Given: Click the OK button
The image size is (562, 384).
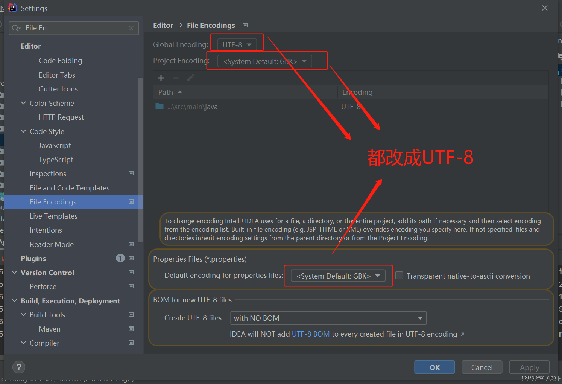Looking at the screenshot, I should click(434, 367).
